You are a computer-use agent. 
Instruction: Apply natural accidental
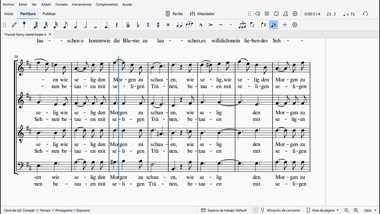(148, 25)
